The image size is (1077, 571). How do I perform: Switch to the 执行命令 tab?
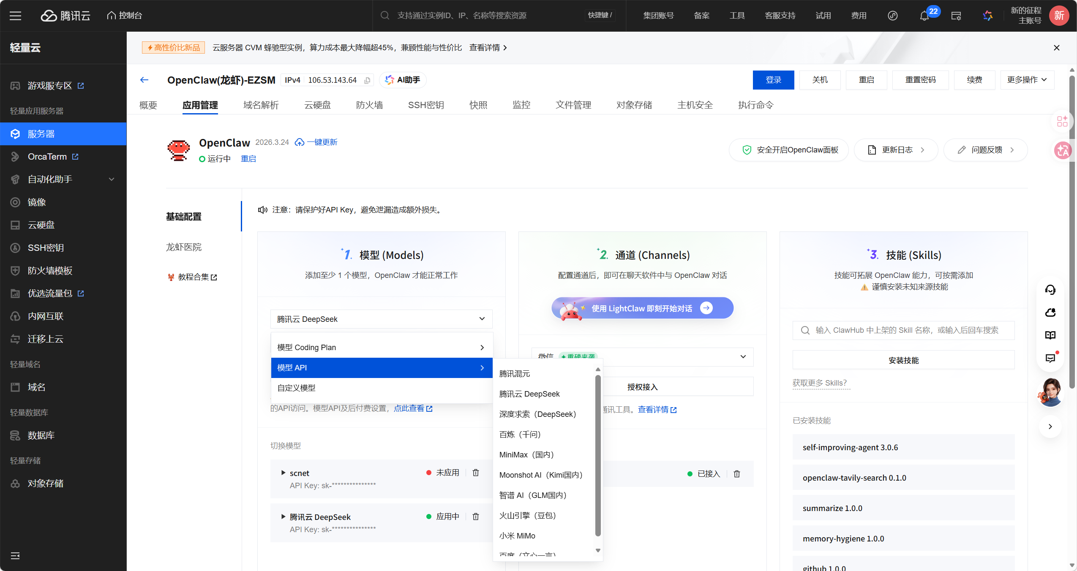point(755,105)
